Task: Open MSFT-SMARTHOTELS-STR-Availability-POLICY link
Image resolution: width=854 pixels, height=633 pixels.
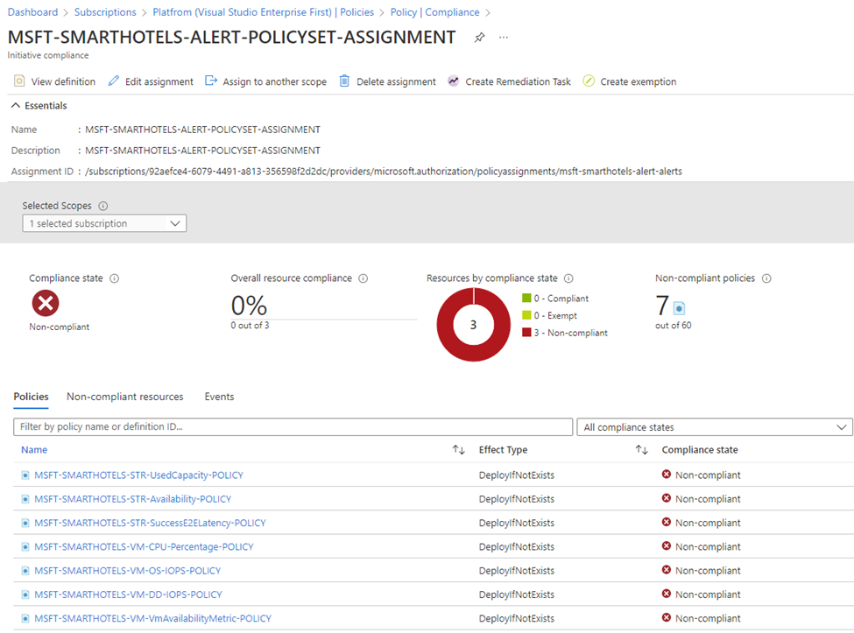Action: point(133,499)
